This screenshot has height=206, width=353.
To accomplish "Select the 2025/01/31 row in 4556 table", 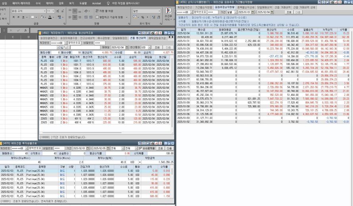I will pos(263,41).
